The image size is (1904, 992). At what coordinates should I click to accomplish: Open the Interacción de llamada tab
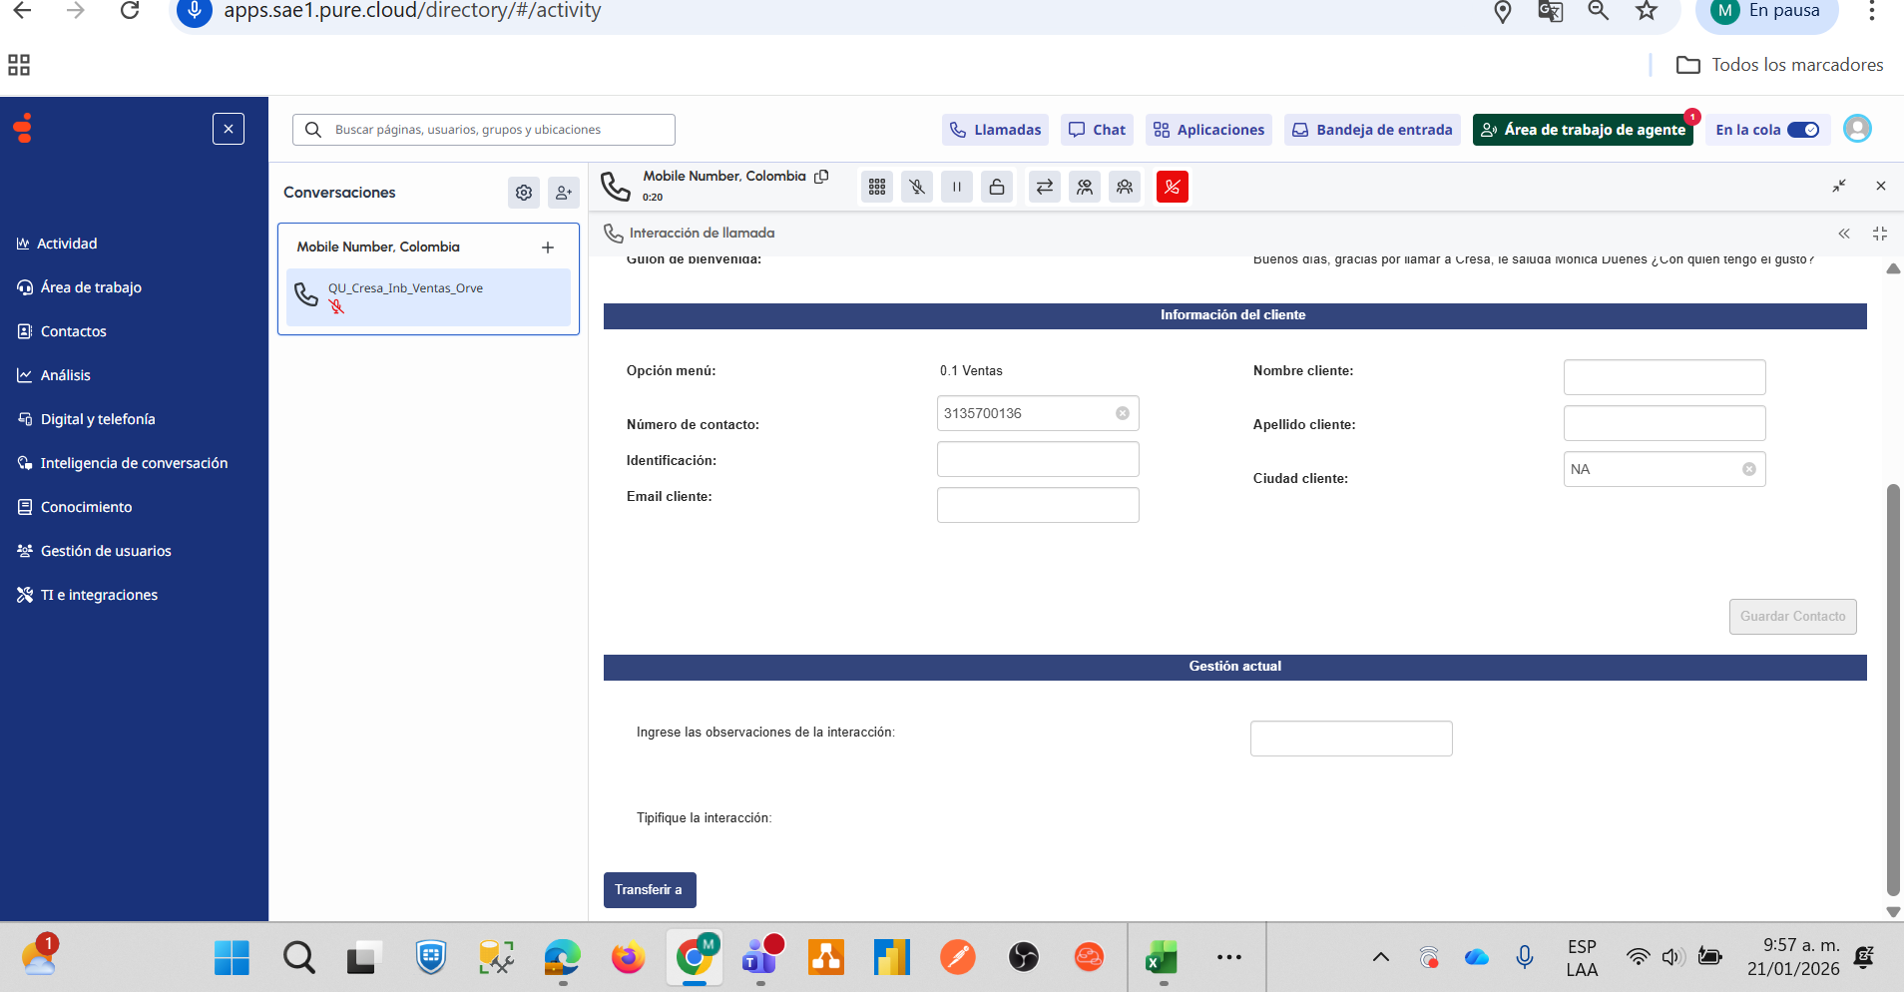point(690,234)
